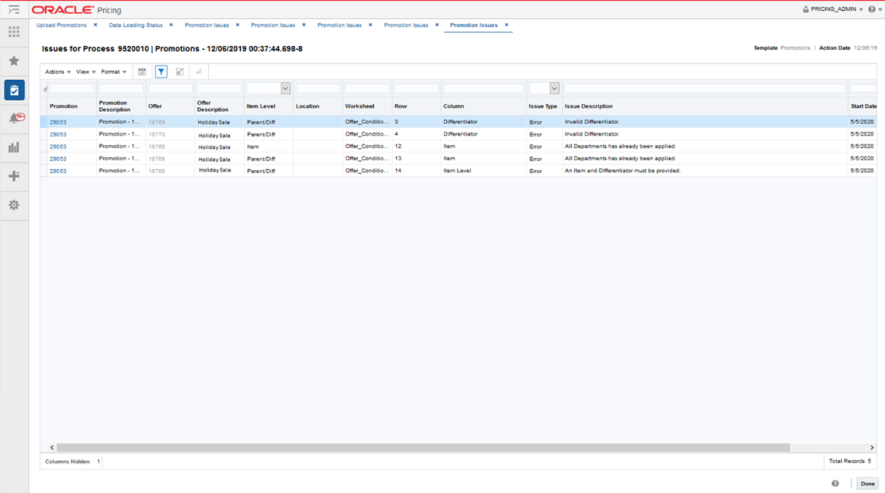Open the Settings gear in sidebar
Screen dimensions: 885x493
click(14, 205)
